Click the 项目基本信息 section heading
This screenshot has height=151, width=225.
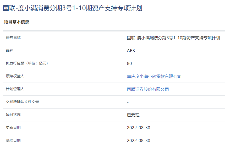(x=17, y=22)
